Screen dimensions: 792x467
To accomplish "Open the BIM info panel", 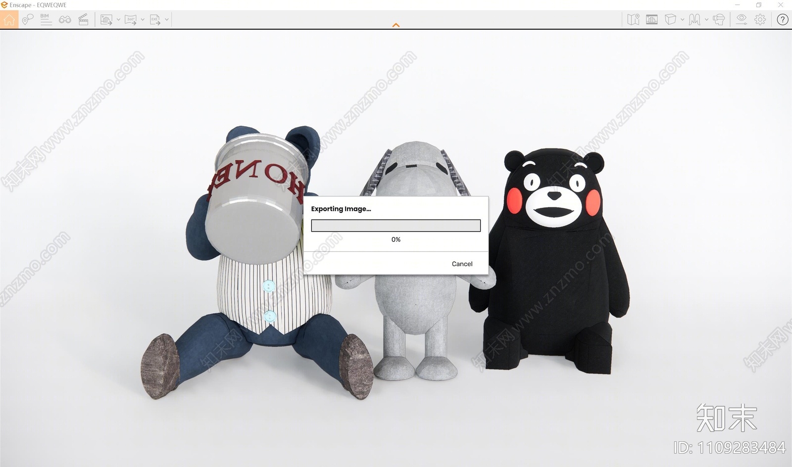I will pyautogui.click(x=46, y=20).
